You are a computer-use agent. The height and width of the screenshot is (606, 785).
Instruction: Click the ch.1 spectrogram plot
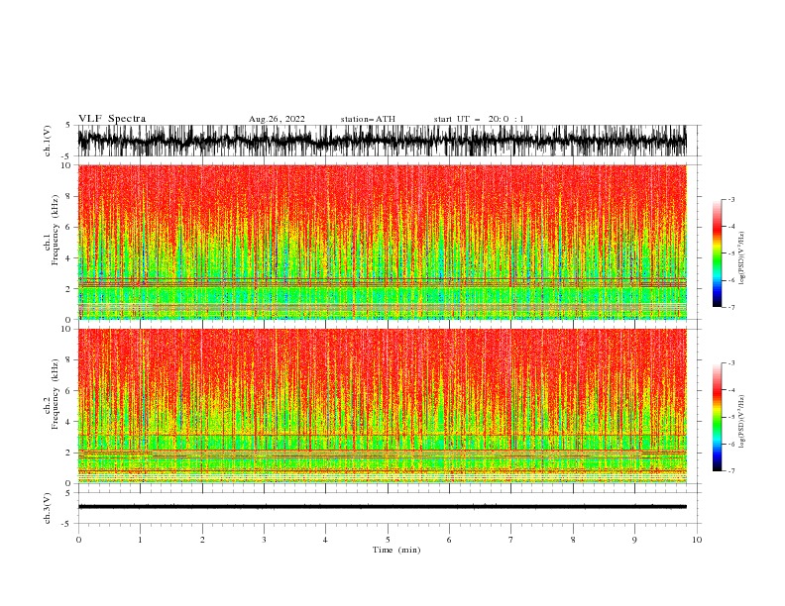[x=383, y=242]
